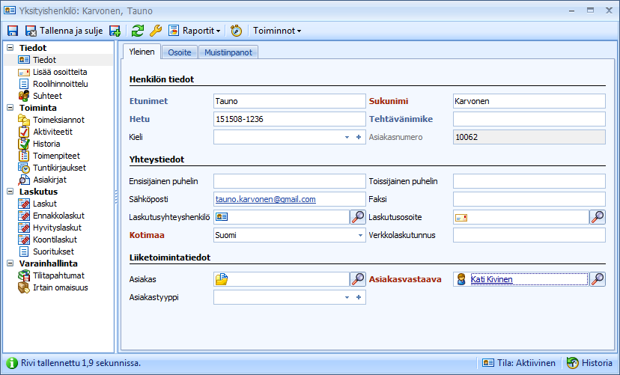Click Tila: Aktiivinen in status bar
This screenshot has width=620, height=375.
pos(519,363)
